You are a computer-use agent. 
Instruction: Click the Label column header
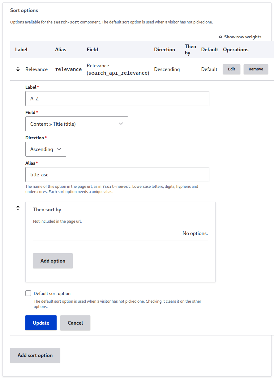tap(21, 49)
